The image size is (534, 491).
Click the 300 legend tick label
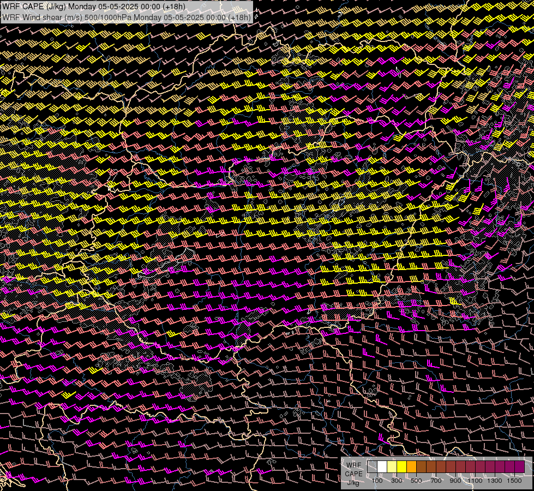pos(397,481)
